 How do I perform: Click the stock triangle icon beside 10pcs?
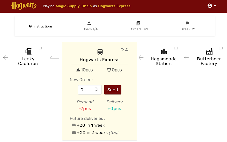tap(78, 70)
